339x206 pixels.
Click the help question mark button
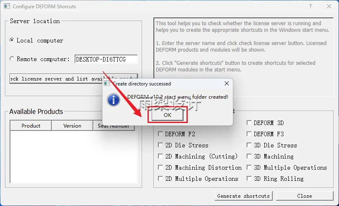click(x=310, y=6)
